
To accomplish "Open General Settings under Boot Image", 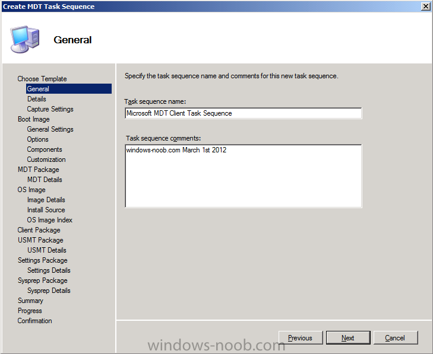I will click(50, 129).
